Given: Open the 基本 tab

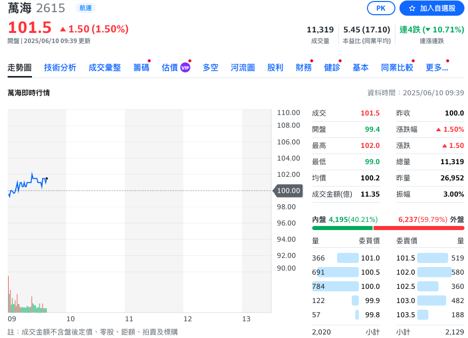Looking at the screenshot, I should [360, 68].
